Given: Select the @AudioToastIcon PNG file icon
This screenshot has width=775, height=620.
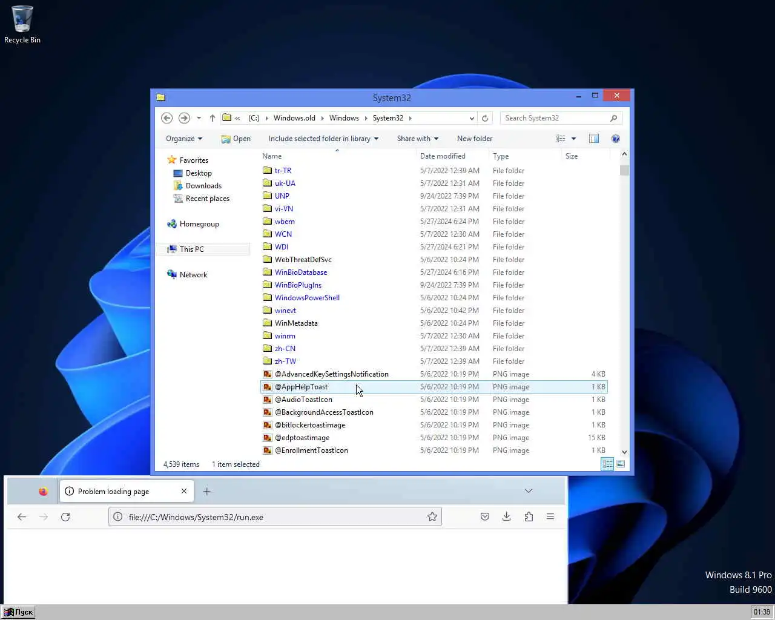Looking at the screenshot, I should (x=267, y=400).
